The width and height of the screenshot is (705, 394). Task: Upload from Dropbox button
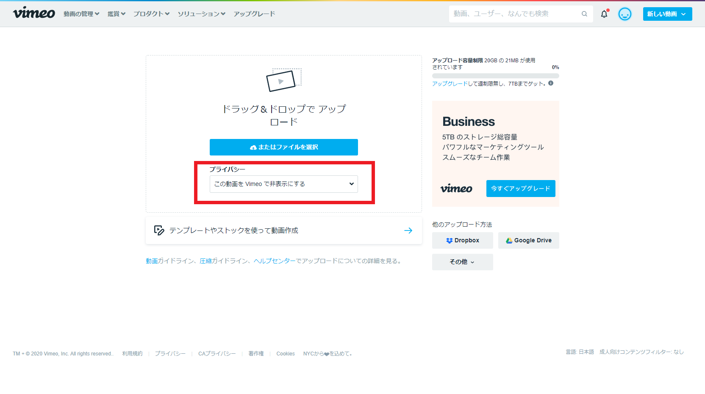(463, 240)
